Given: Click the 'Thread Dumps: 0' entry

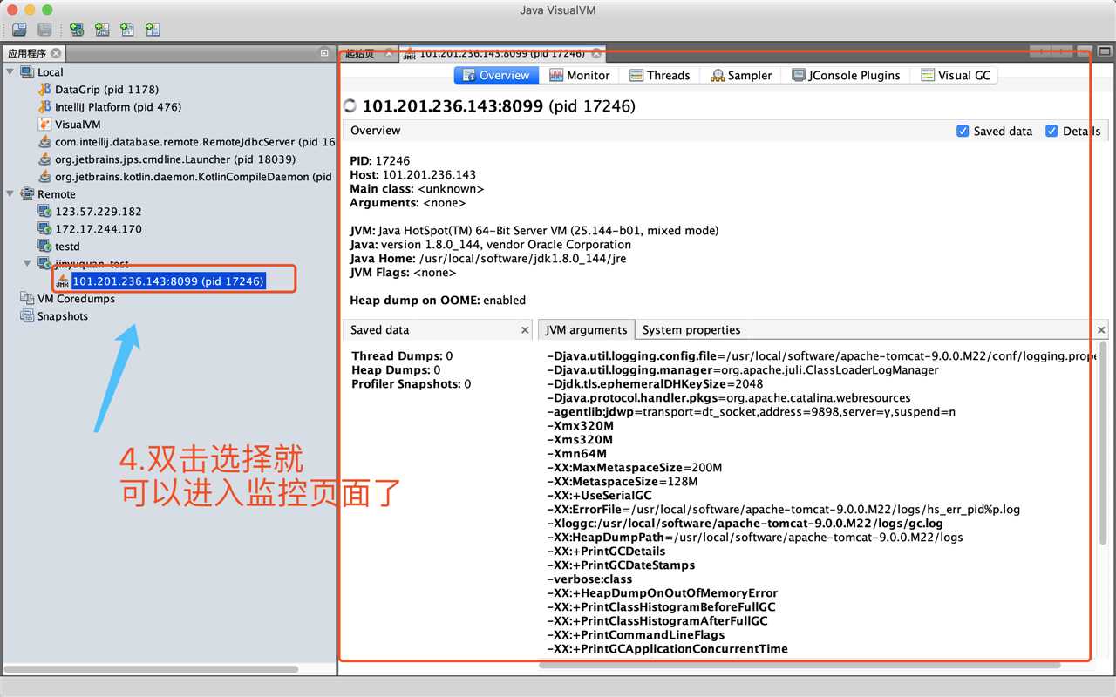Looking at the screenshot, I should point(402,356).
